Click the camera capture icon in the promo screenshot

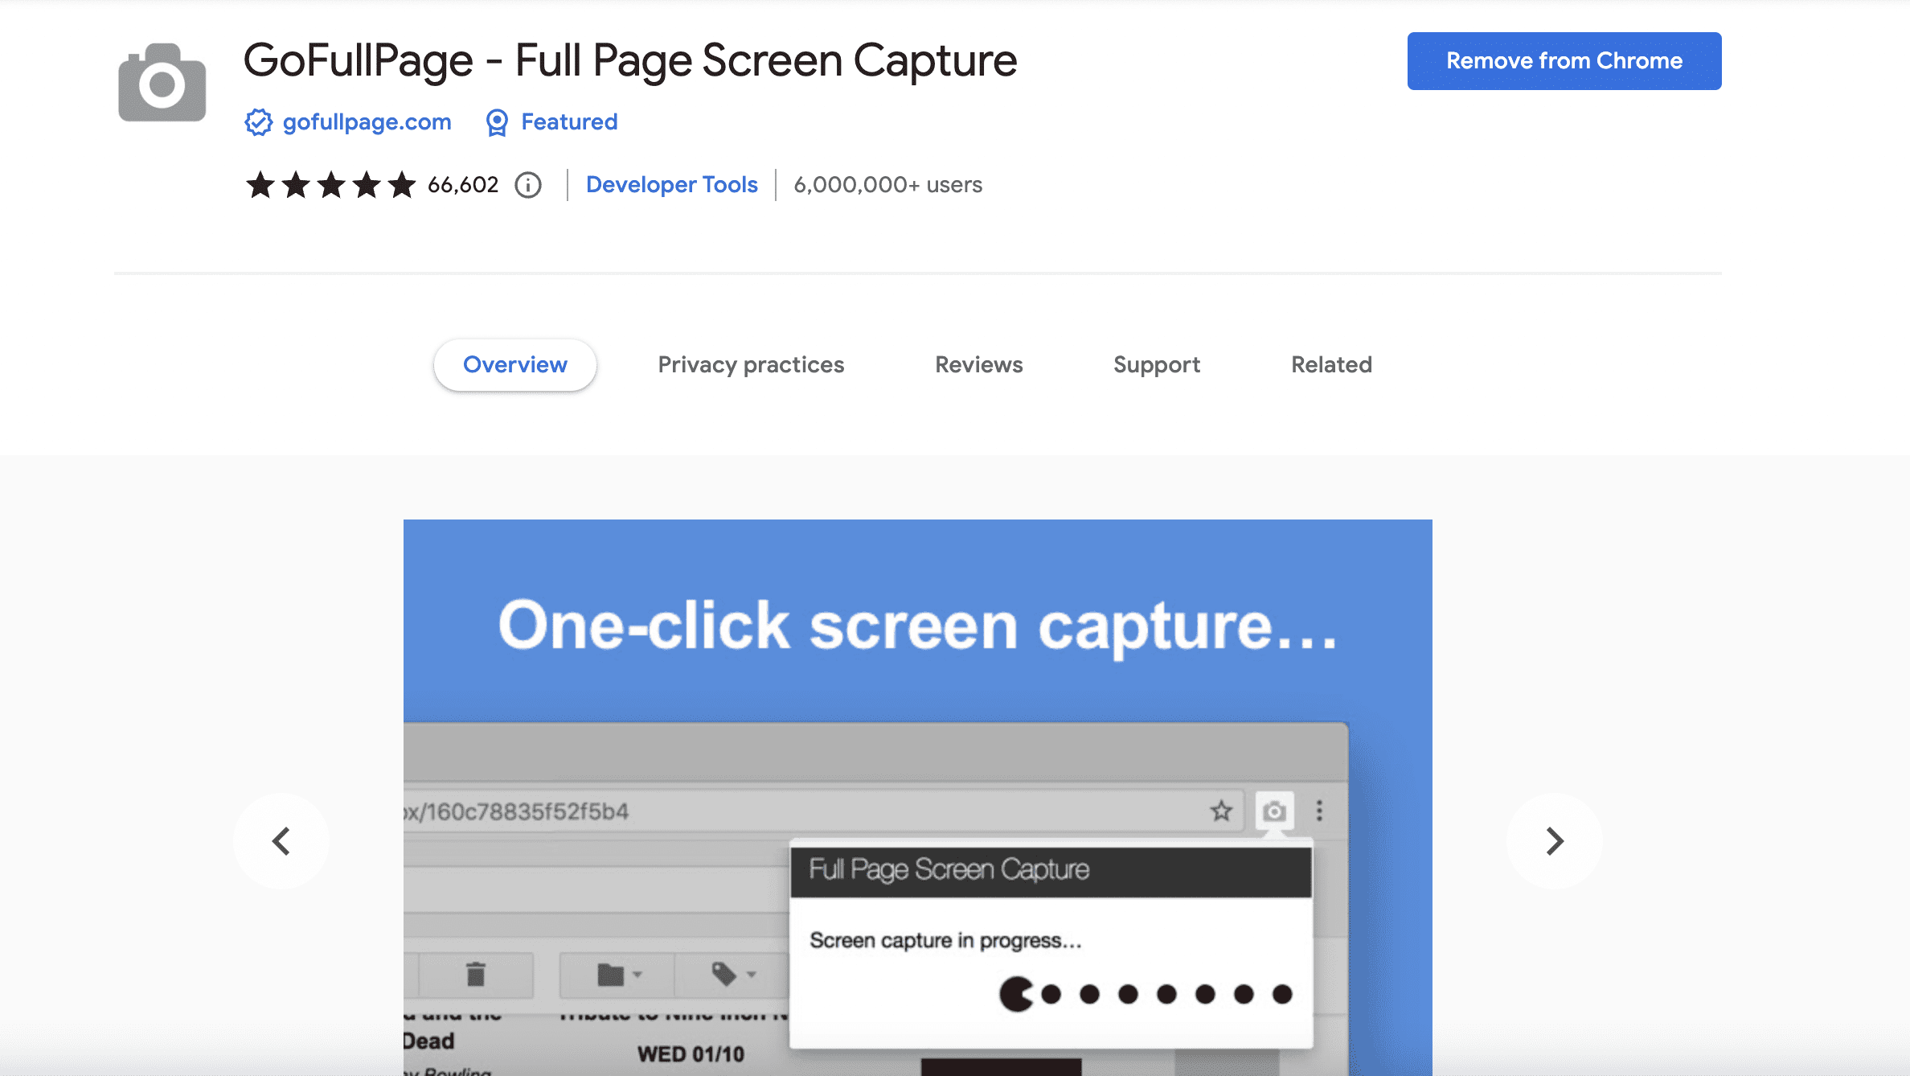(1275, 811)
